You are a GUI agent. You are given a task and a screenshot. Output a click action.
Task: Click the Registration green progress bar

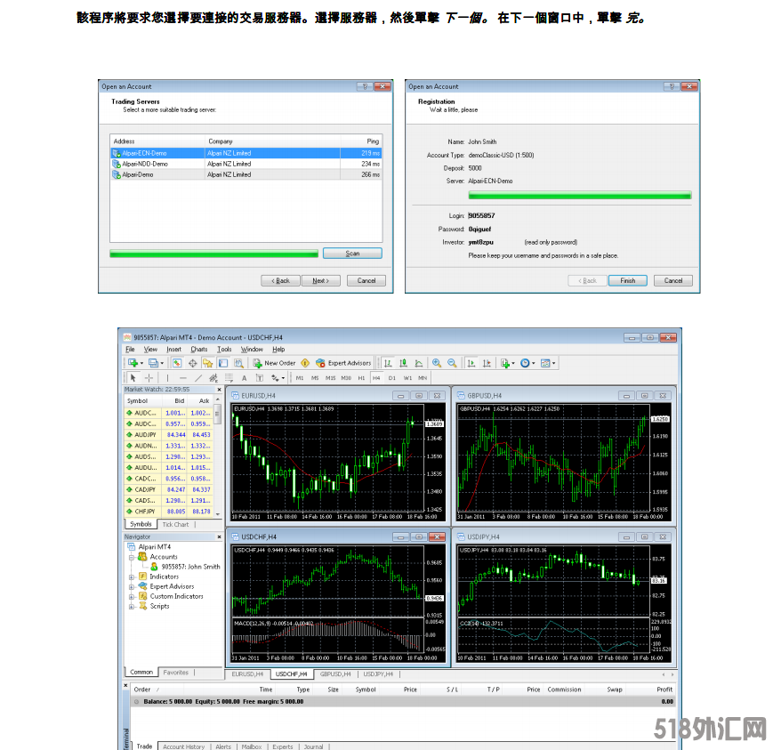(580, 196)
